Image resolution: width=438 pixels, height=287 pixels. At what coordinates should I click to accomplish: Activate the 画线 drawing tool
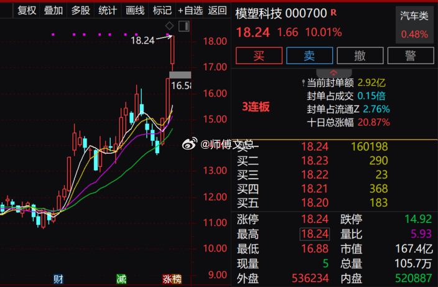(x=135, y=11)
